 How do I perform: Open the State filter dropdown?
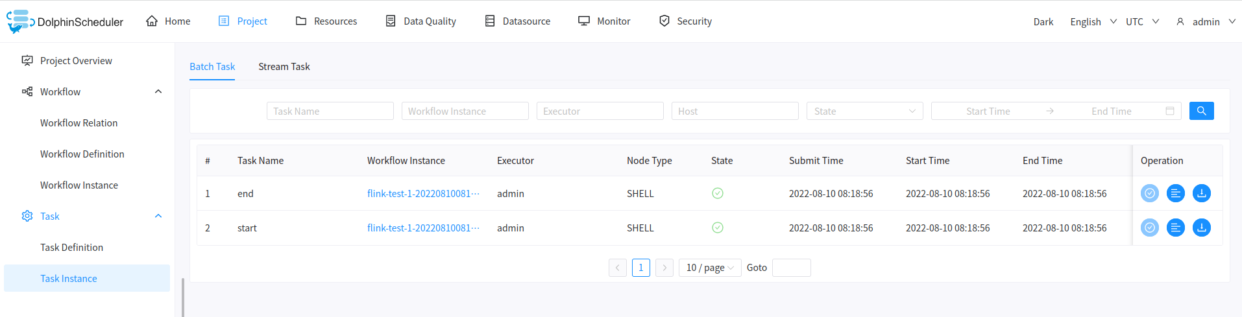pos(864,111)
